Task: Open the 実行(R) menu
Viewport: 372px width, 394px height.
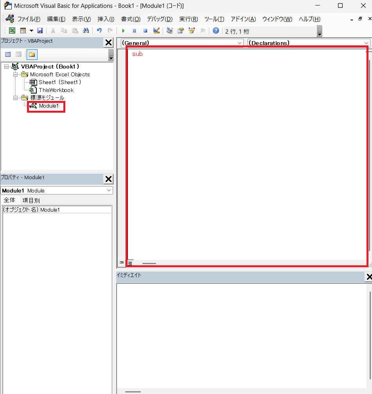Action: point(189,19)
